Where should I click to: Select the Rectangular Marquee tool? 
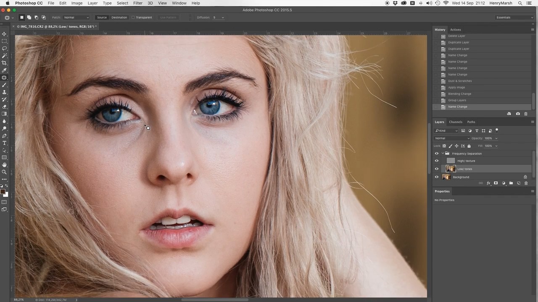coord(5,41)
